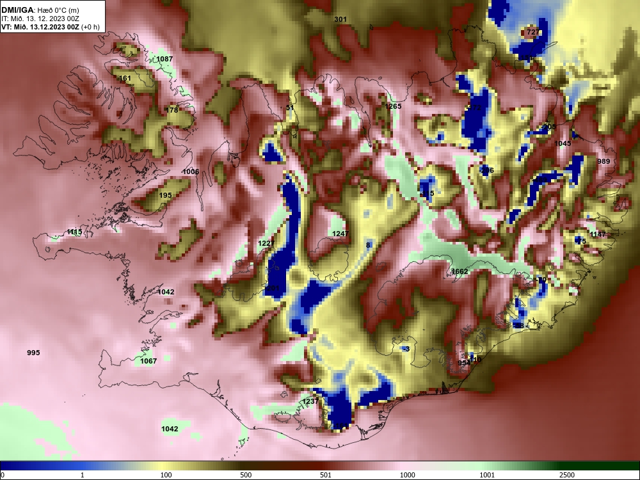Click the map value 995
640x480 pixels.
coord(33,353)
